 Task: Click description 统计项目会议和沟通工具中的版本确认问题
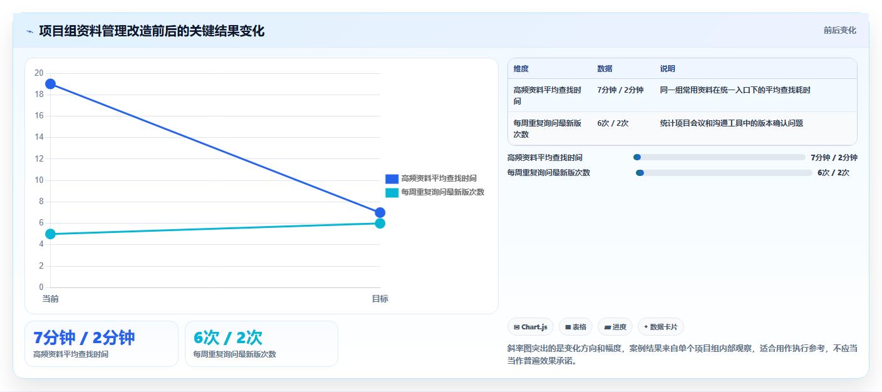coord(732,123)
